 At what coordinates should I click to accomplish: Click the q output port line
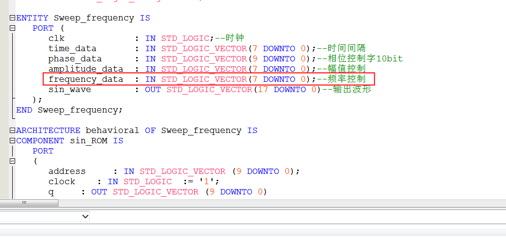click(51, 192)
